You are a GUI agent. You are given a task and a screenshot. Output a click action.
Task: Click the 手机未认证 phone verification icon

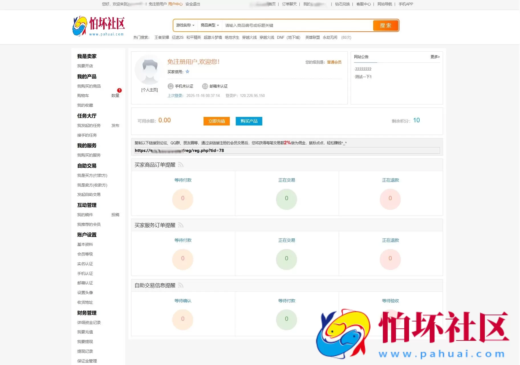(x=170, y=86)
